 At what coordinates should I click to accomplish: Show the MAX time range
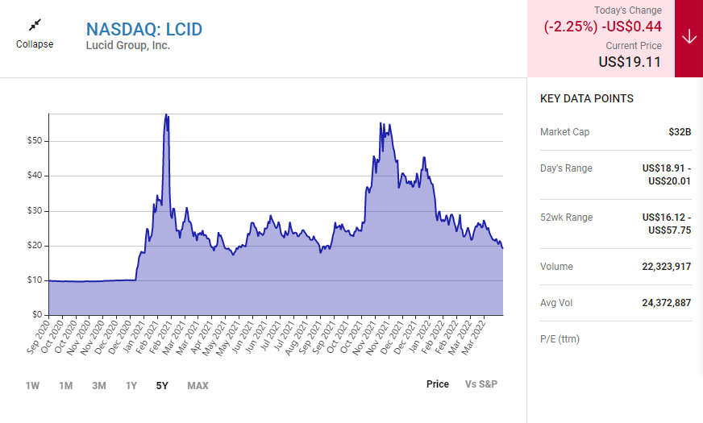pyautogui.click(x=198, y=386)
